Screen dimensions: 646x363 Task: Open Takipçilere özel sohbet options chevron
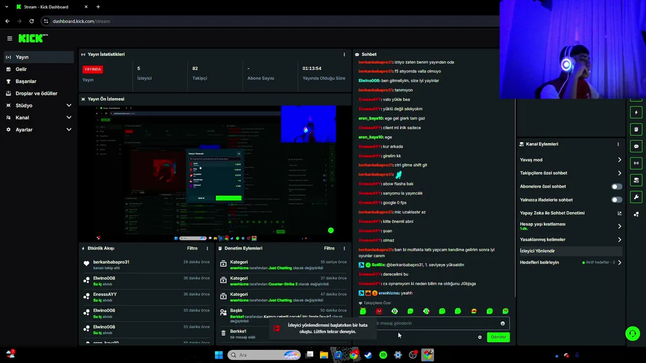click(619, 173)
